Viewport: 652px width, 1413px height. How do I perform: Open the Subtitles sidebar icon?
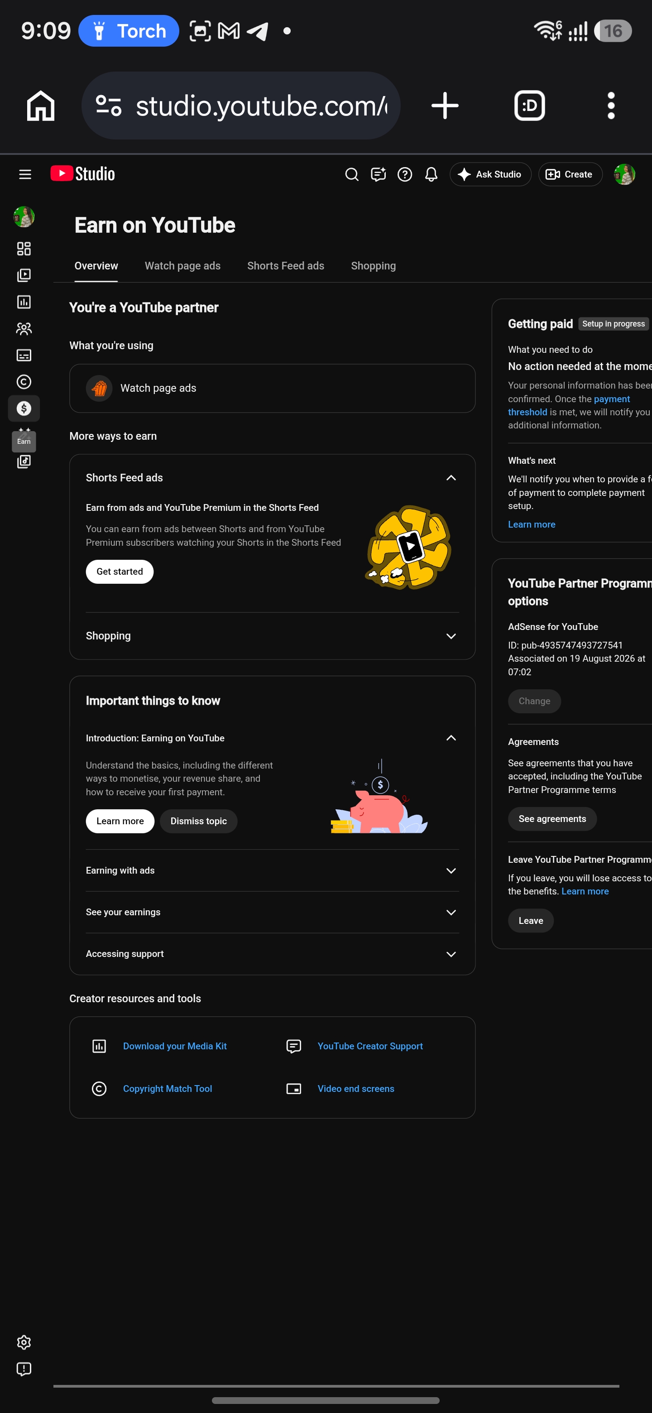coord(24,356)
